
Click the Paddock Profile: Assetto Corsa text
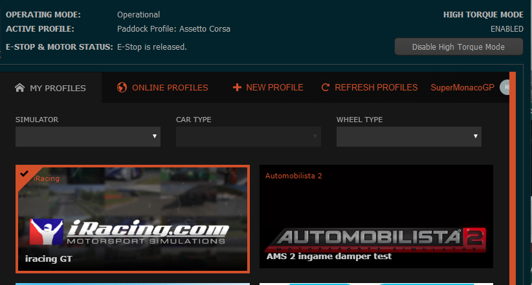click(173, 29)
